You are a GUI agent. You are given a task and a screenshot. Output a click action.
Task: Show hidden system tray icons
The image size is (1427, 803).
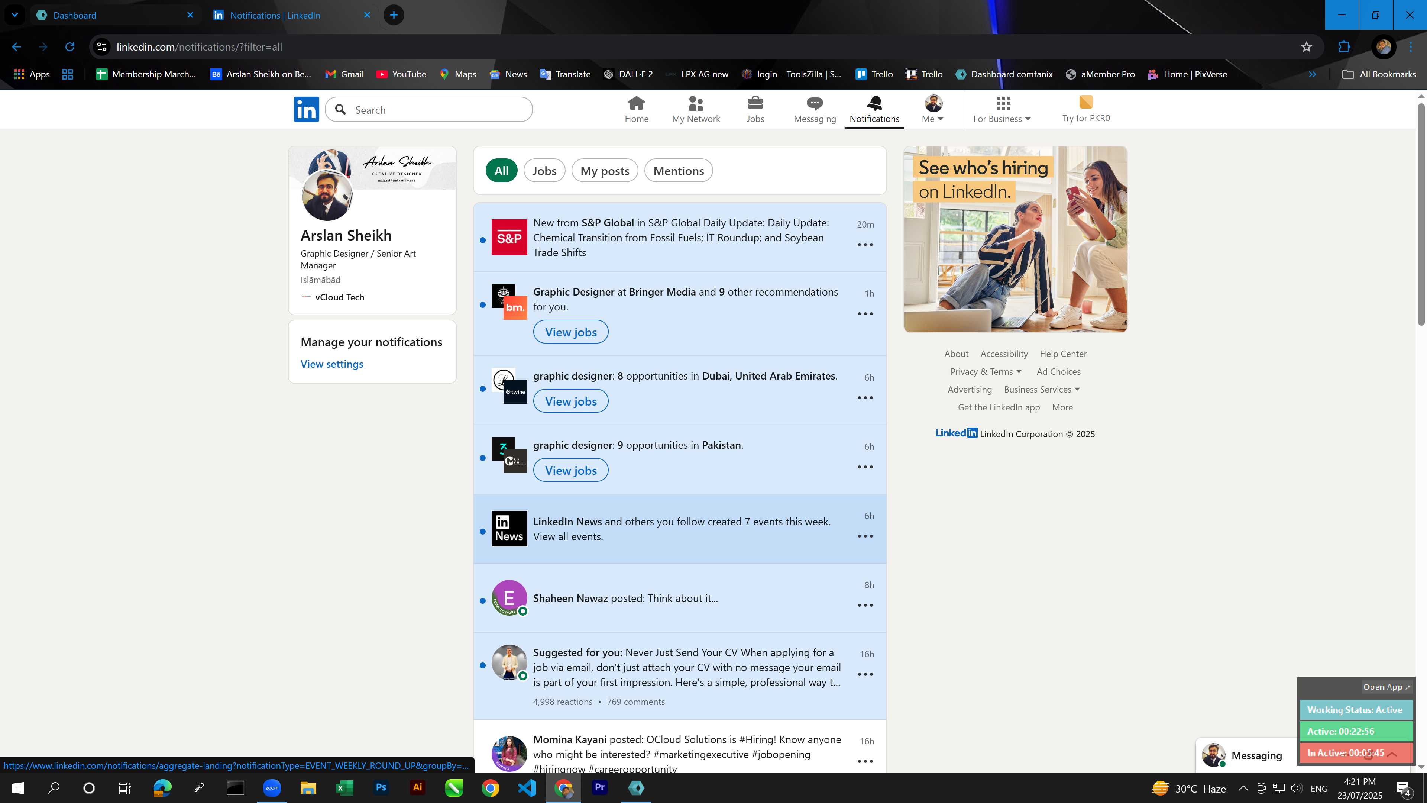[1243, 788]
